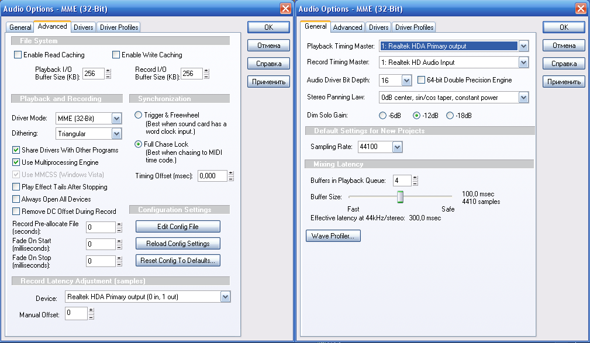Click Fade On Stop field

[x=101, y=261]
